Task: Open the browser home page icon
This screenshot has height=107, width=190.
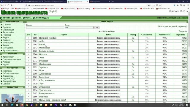Action: (x=12, y=5)
